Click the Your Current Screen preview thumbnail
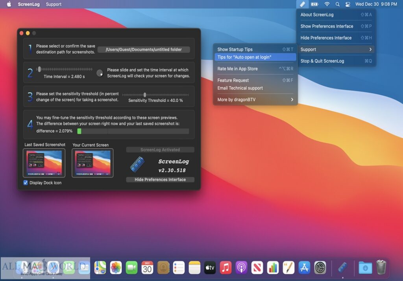Image resolution: width=403 pixels, height=281 pixels. pyautogui.click(x=92, y=163)
